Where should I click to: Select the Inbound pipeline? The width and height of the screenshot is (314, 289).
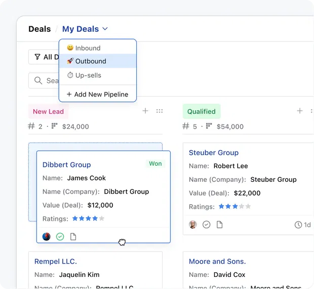tap(98, 48)
